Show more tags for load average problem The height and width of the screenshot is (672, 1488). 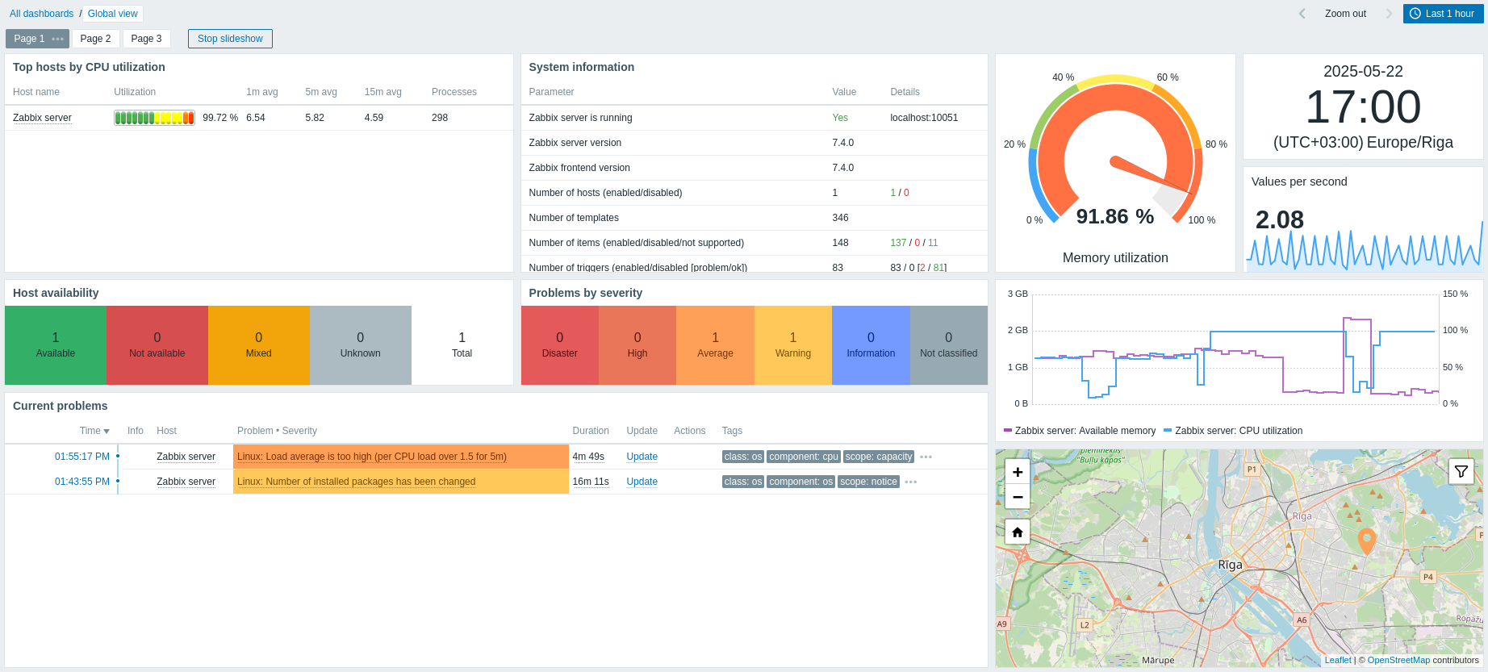point(926,457)
